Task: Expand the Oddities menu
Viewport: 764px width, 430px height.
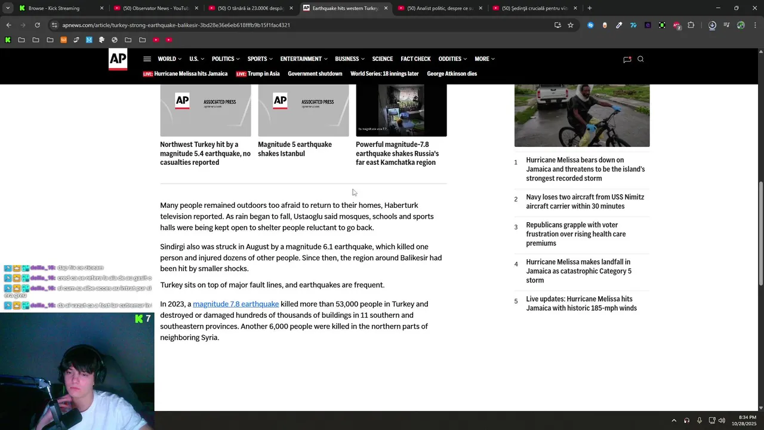Action: click(452, 59)
